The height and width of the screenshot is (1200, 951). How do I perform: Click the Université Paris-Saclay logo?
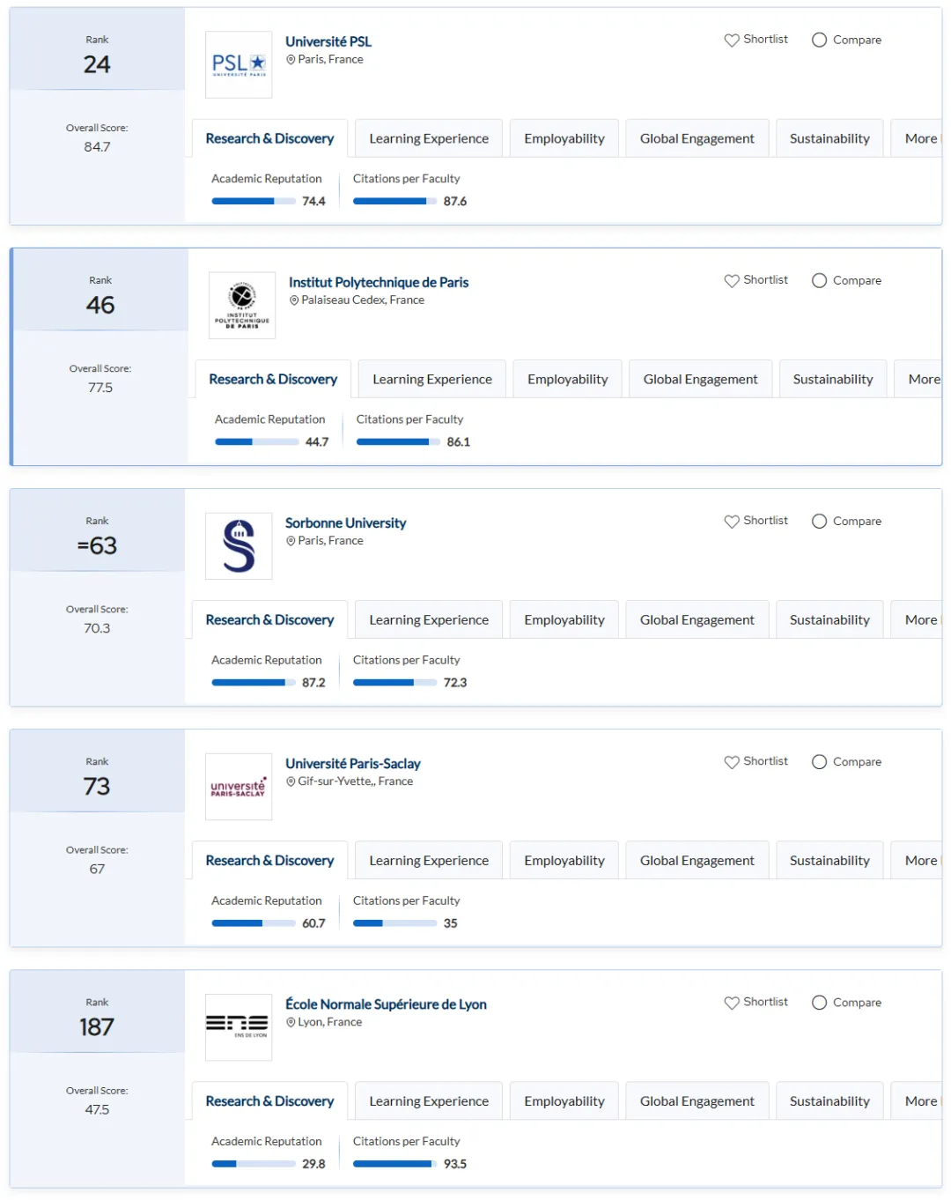point(239,787)
